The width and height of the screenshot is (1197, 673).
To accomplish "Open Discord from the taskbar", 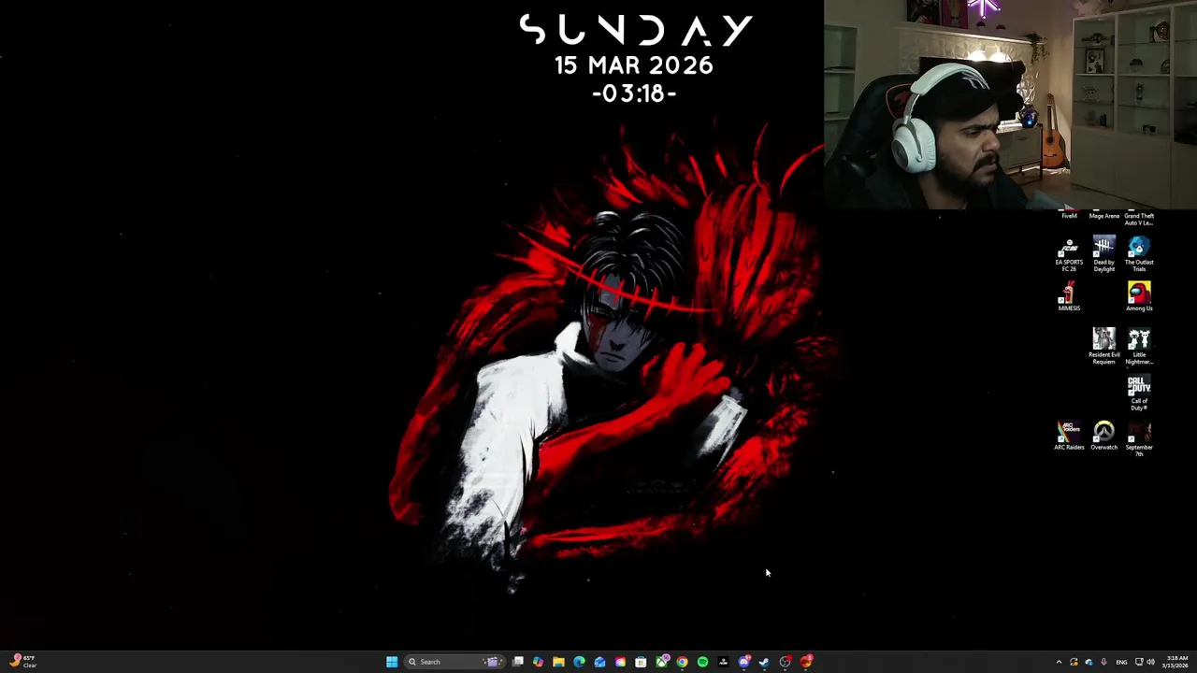I will (743, 662).
